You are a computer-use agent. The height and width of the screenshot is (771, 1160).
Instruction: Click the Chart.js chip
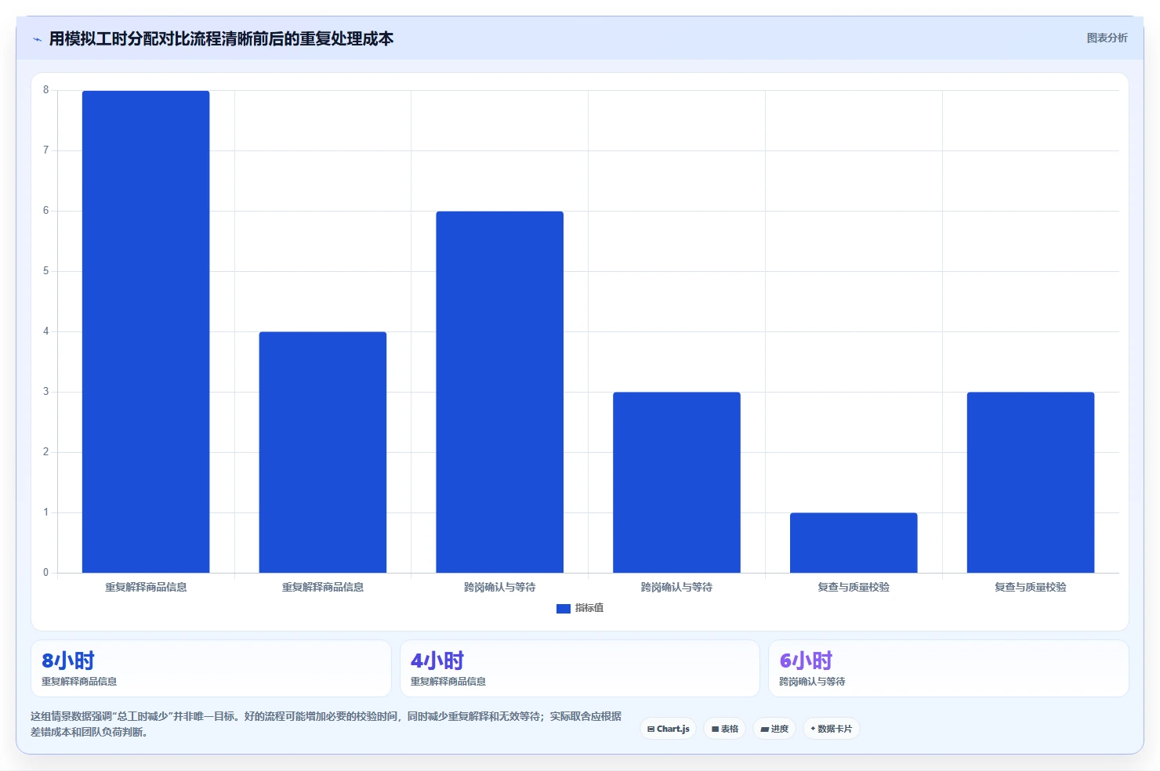pos(669,729)
